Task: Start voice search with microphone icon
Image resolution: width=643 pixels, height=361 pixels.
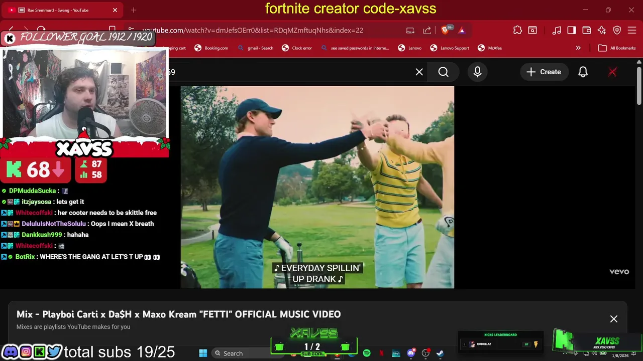Action: tap(478, 72)
